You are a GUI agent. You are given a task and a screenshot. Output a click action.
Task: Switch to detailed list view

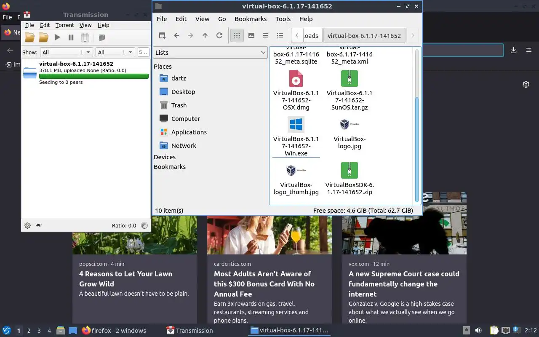tap(280, 35)
